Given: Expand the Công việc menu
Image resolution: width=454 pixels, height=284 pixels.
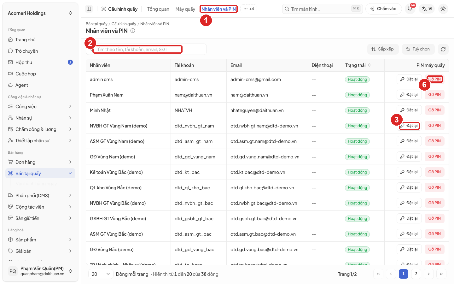Looking at the screenshot, I should click(x=40, y=107).
